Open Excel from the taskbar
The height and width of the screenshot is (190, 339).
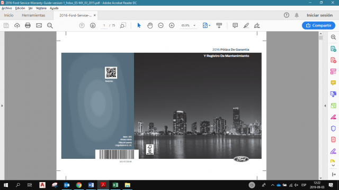(x=115, y=185)
